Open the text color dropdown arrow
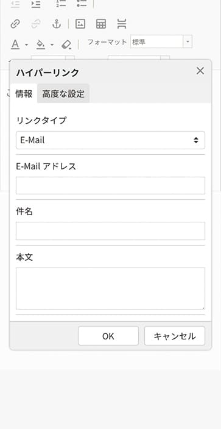The image size is (221, 429). coord(27,44)
